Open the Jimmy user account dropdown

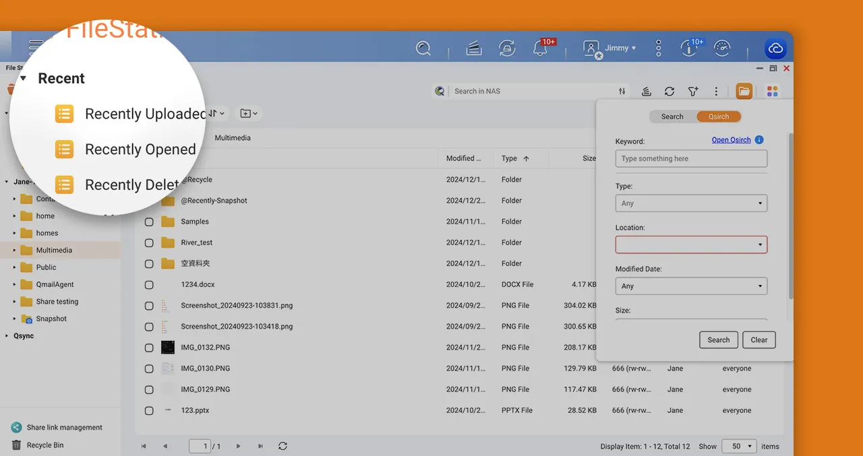(x=609, y=48)
